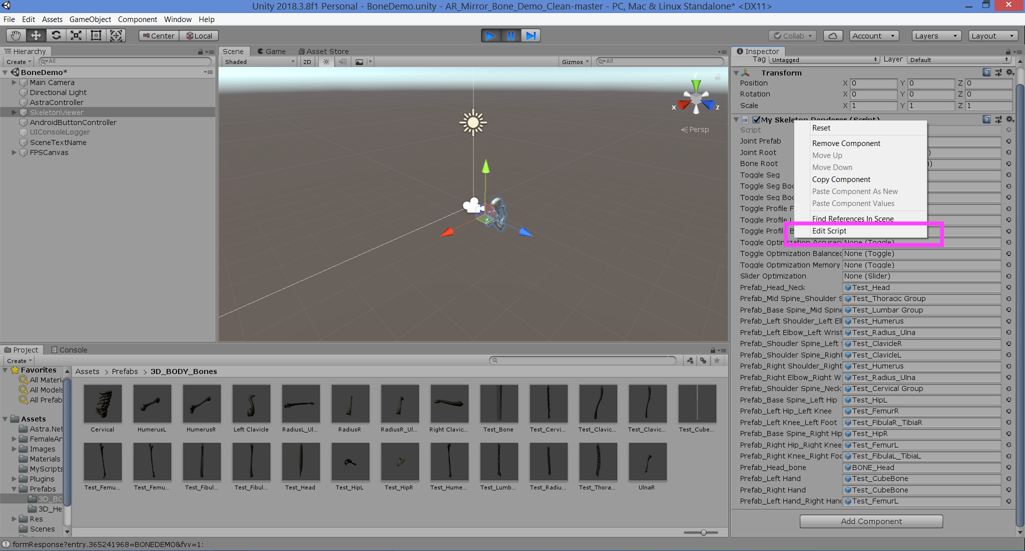Toggle scene view lighting
Screen dimensions: 1025x551
coord(326,61)
